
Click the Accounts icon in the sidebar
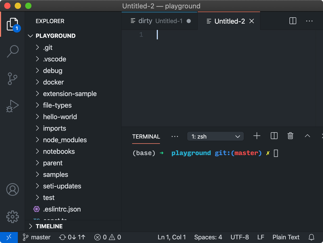(x=12, y=189)
